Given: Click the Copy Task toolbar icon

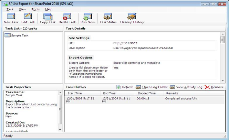Looking at the screenshot, I should coord(48,17).
